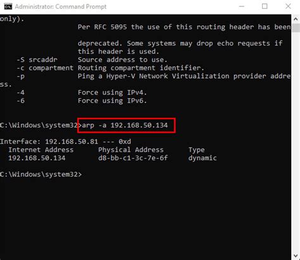The image size is (300, 260).
Task: Minimize the Command Prompt window
Action: click(x=242, y=6)
